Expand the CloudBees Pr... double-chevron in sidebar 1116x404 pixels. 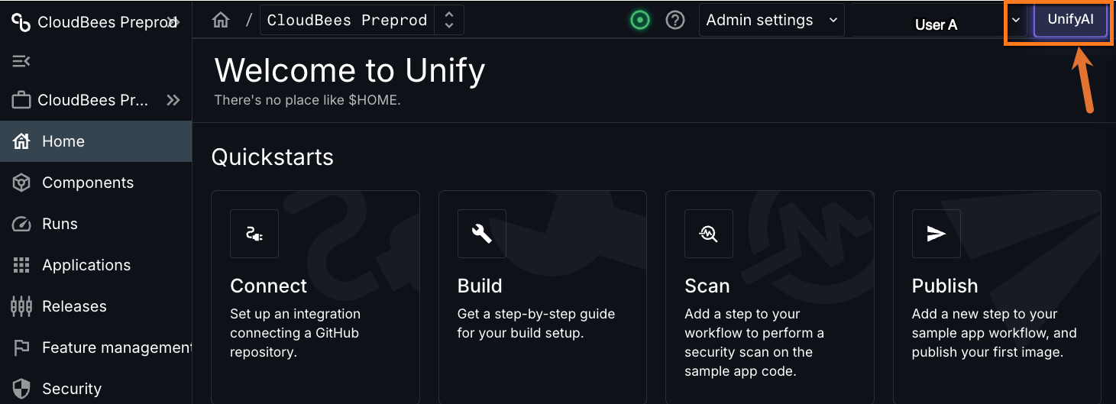[x=173, y=100]
